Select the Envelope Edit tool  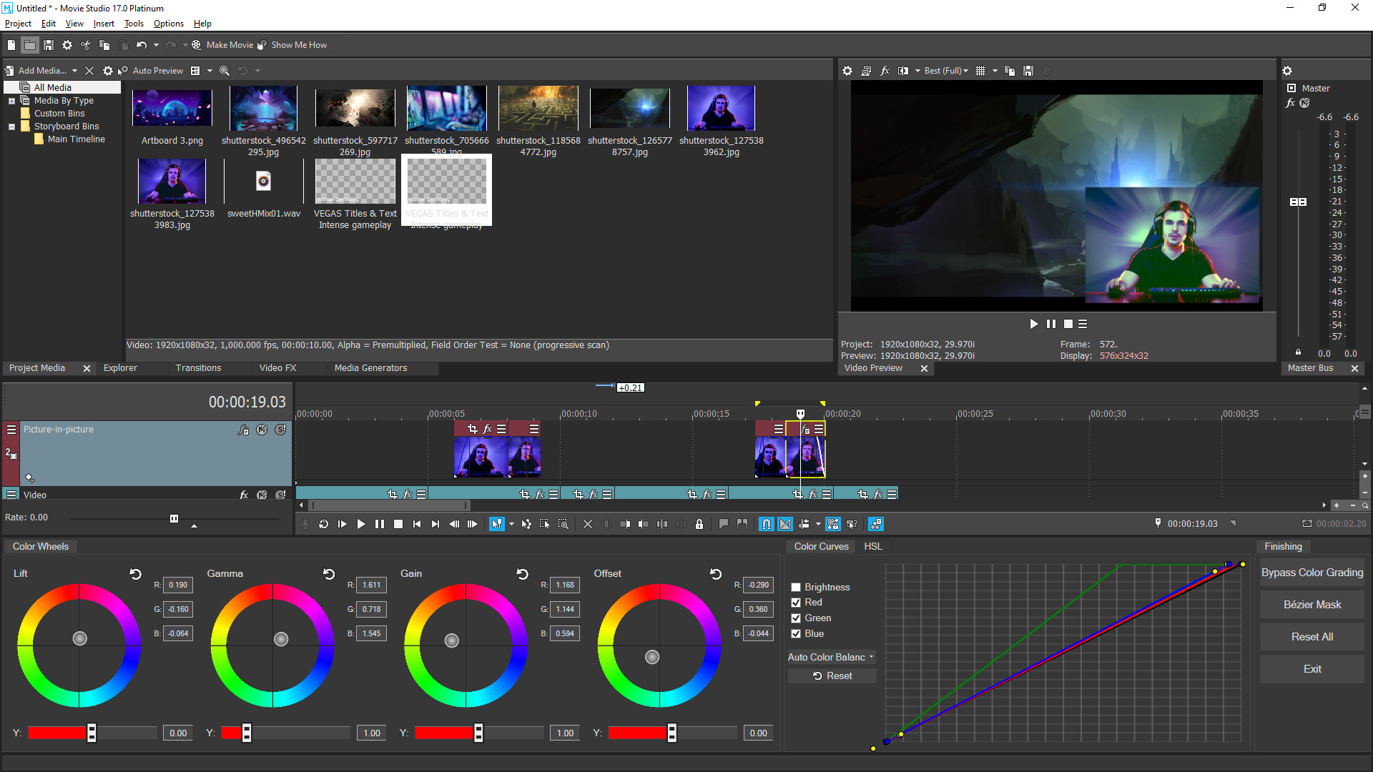(x=526, y=524)
